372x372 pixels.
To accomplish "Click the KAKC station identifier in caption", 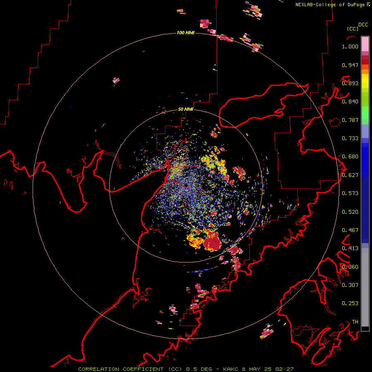I will pyautogui.click(x=230, y=369).
